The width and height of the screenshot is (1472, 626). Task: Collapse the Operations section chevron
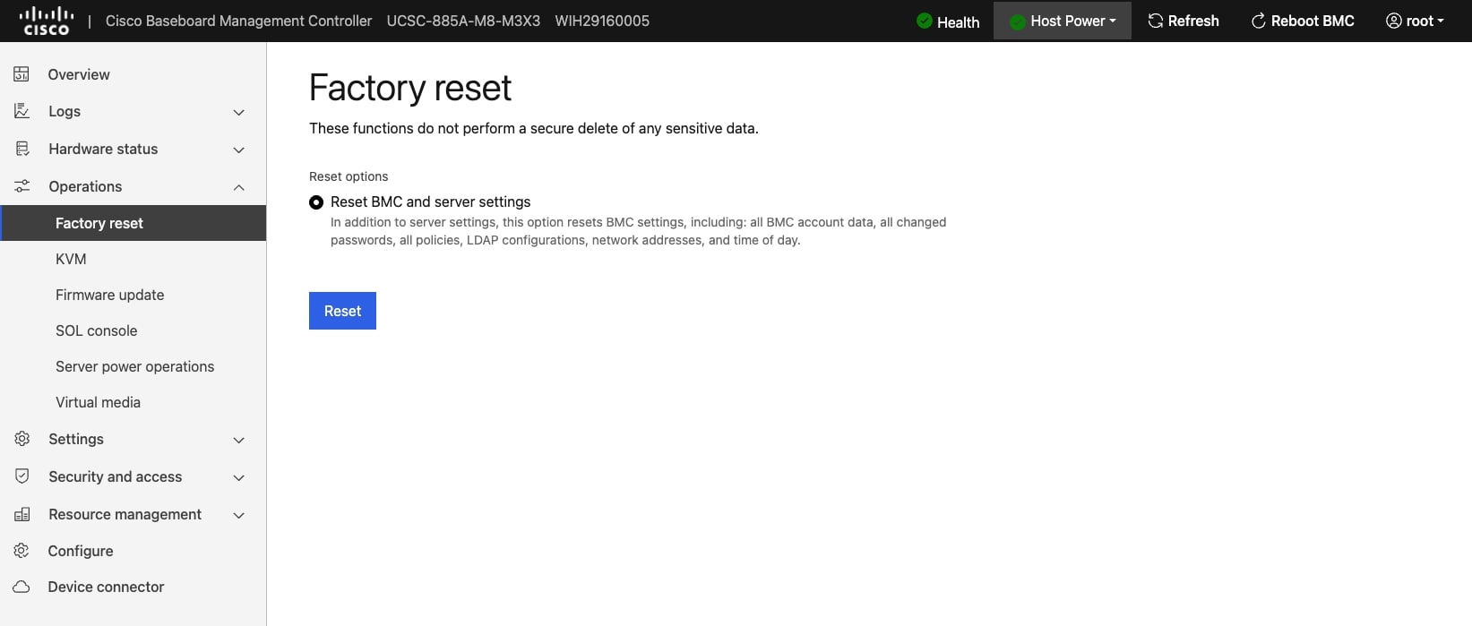(x=239, y=187)
